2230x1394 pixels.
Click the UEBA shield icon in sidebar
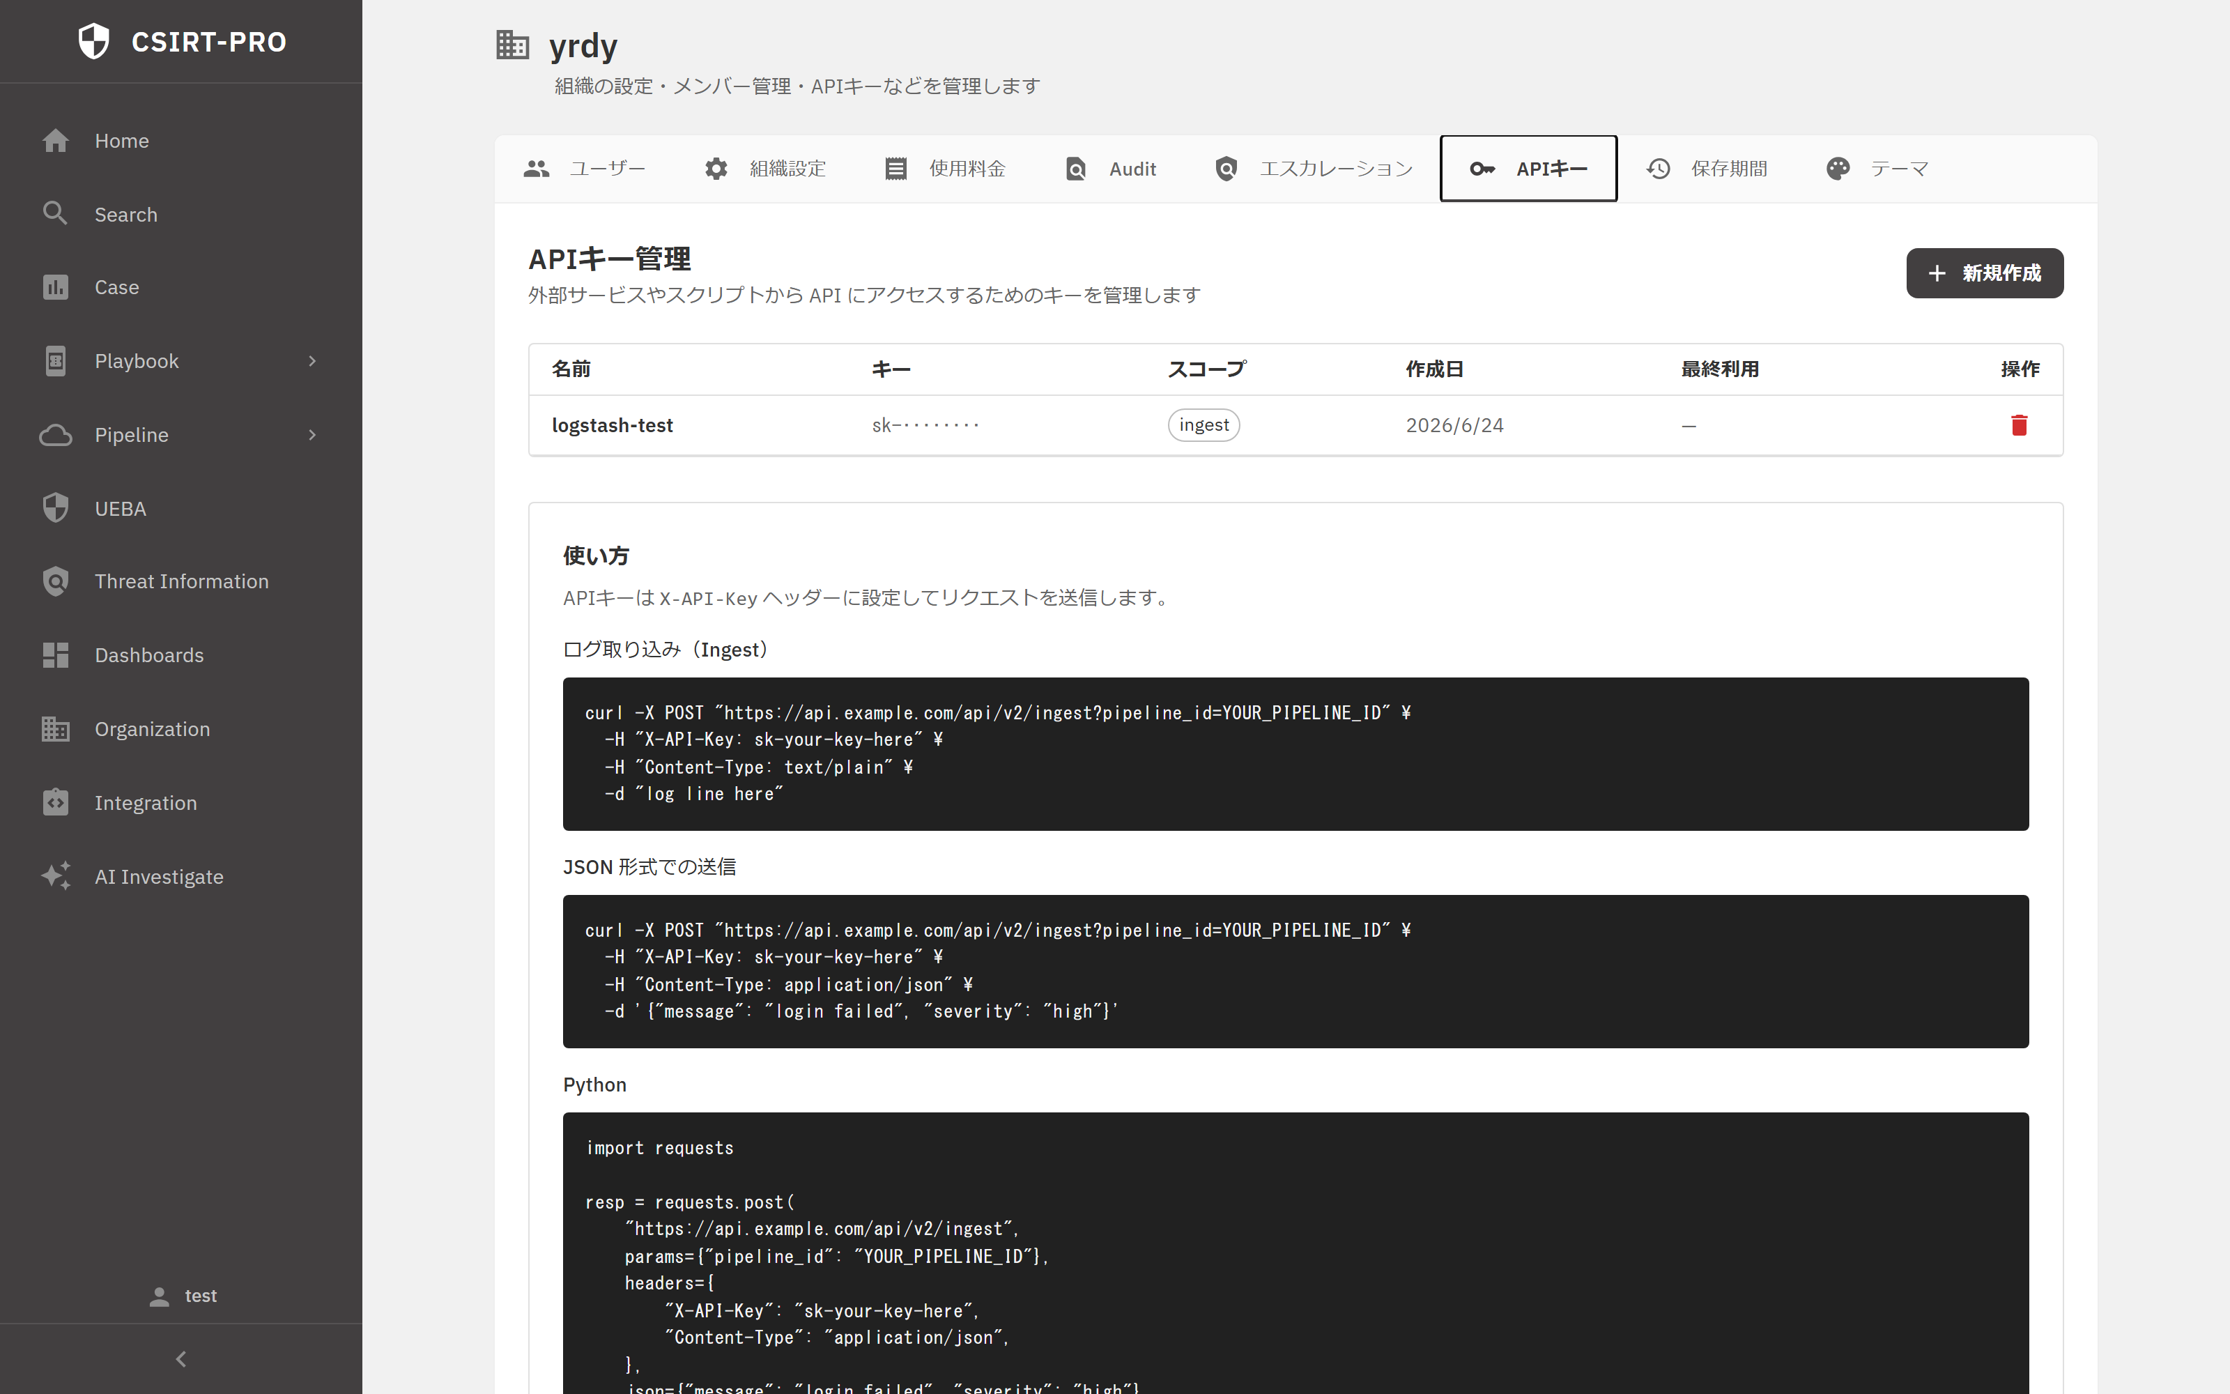tap(55, 508)
